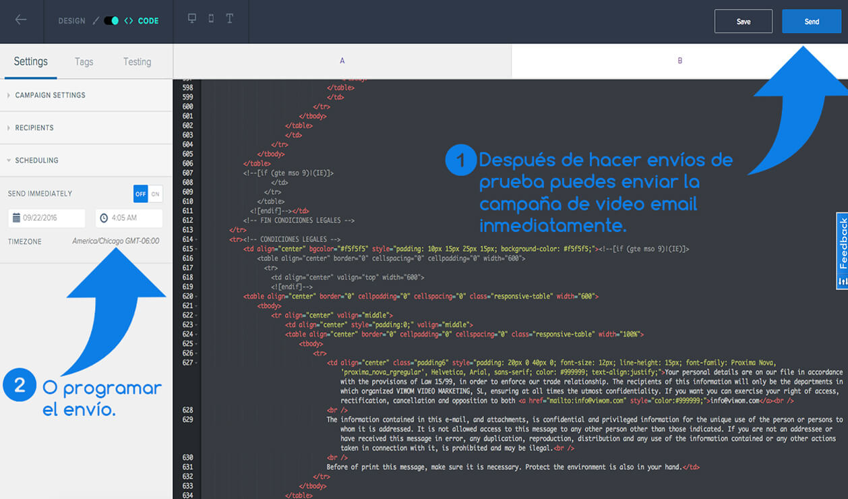Screen dimensions: 848x499
Task: Click the calendar icon in date field
Action: (16, 218)
